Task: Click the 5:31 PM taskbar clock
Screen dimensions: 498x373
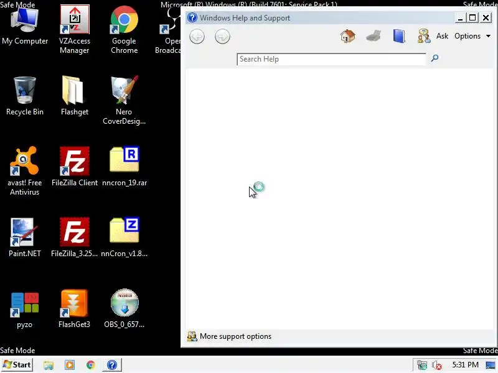Action: pyautogui.click(x=465, y=365)
